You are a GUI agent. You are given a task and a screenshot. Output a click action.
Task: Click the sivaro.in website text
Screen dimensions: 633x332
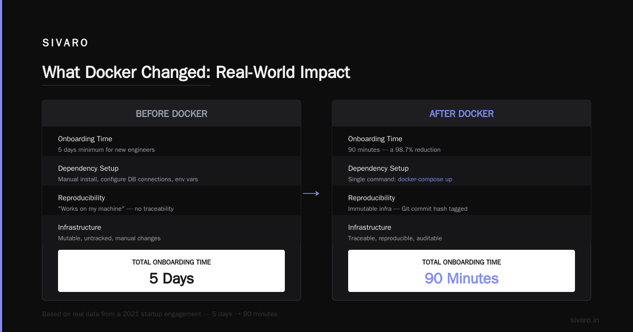pos(584,320)
